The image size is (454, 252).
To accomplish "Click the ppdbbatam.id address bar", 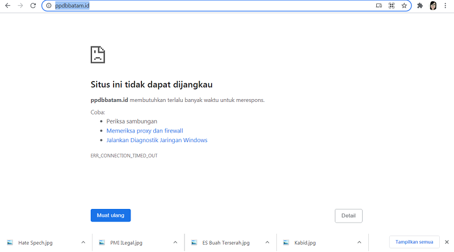I will pyautogui.click(x=199, y=6).
